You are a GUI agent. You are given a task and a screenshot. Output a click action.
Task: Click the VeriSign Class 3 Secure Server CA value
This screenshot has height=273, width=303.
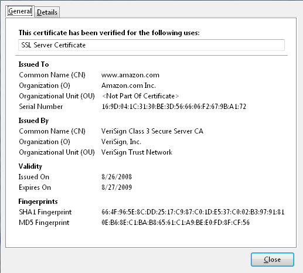click(152, 131)
